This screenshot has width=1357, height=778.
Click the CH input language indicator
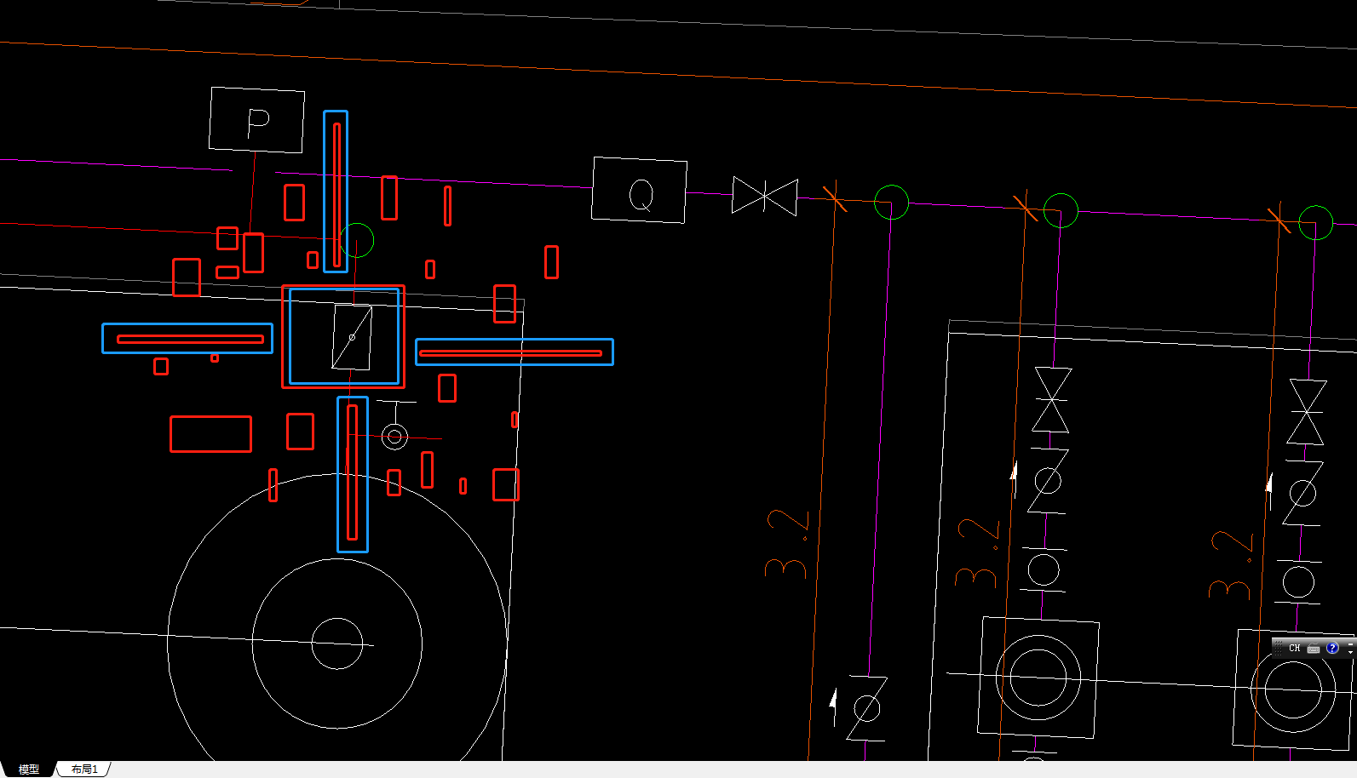(1295, 648)
